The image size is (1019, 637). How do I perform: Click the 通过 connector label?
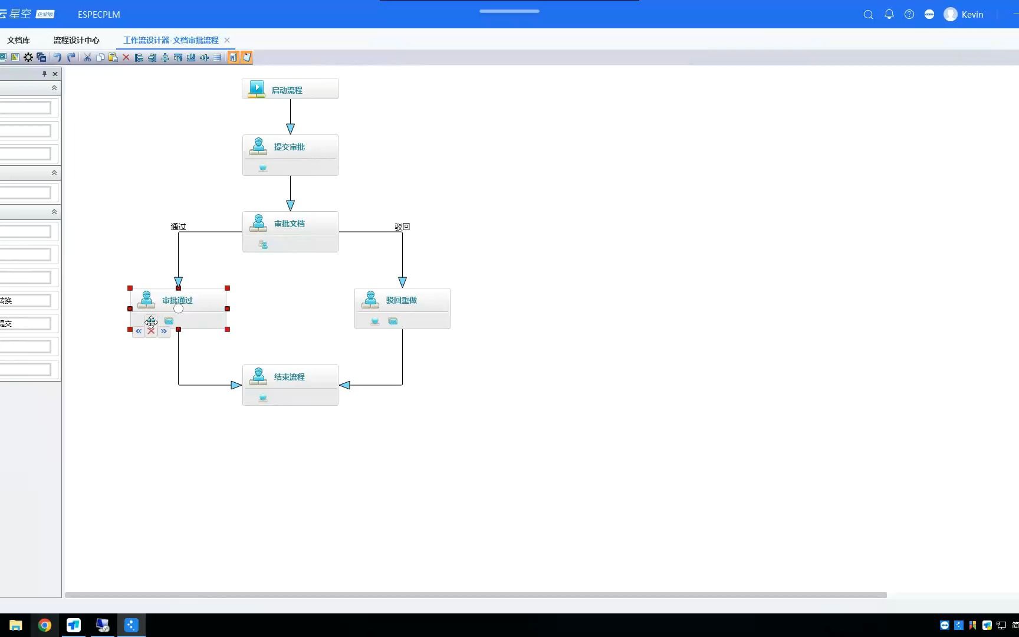(x=178, y=226)
